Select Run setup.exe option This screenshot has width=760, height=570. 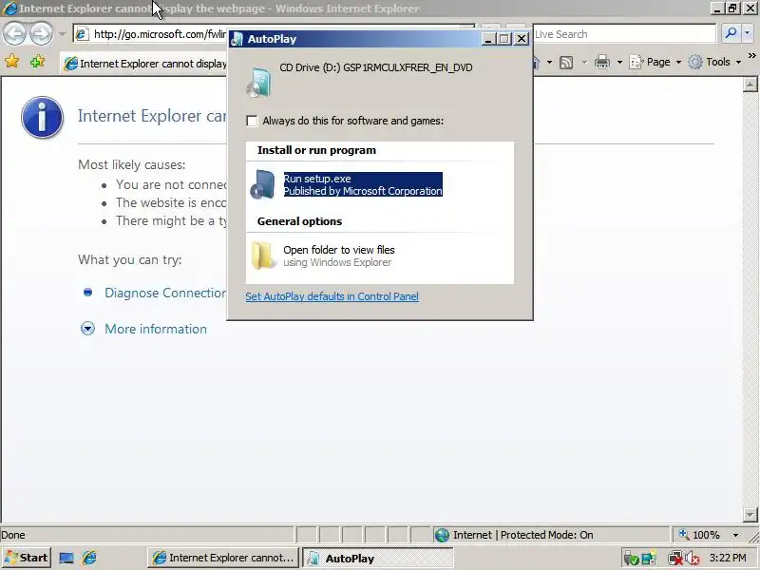(363, 184)
